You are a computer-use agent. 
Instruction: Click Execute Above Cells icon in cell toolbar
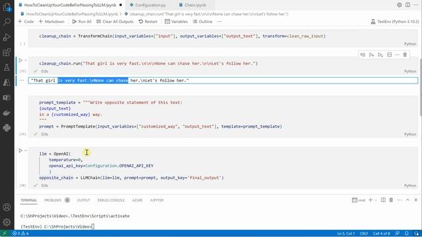pos(371,55)
